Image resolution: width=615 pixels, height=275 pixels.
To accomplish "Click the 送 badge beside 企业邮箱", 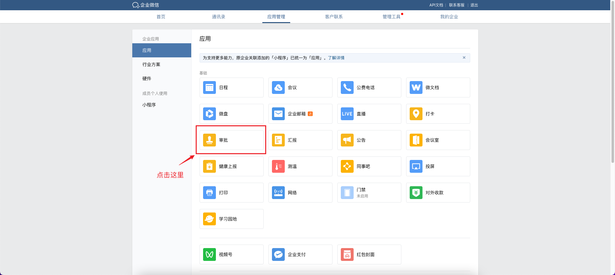I will [x=310, y=114].
